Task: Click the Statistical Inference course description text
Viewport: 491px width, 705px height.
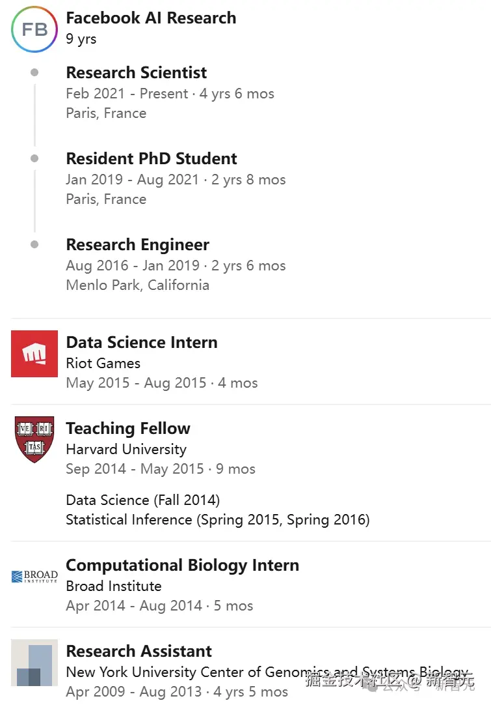Action: coord(217,519)
